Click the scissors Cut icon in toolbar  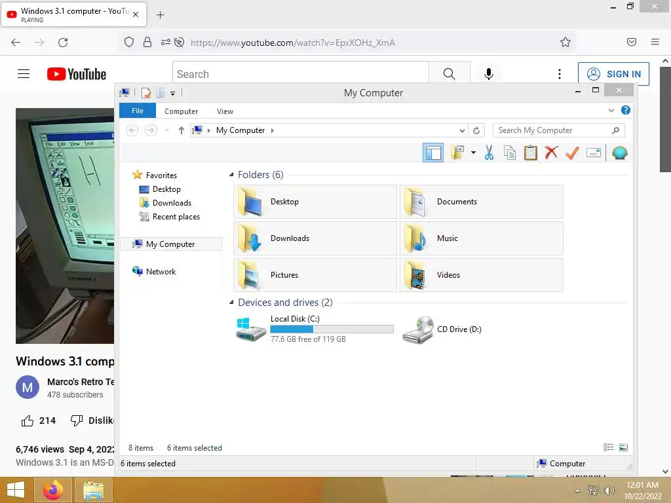click(x=489, y=153)
